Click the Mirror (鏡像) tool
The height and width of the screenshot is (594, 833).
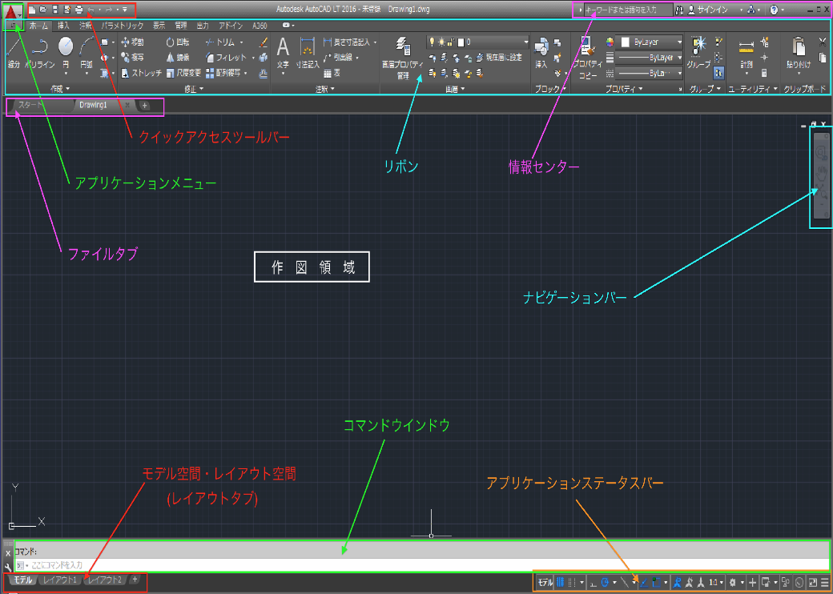point(178,58)
